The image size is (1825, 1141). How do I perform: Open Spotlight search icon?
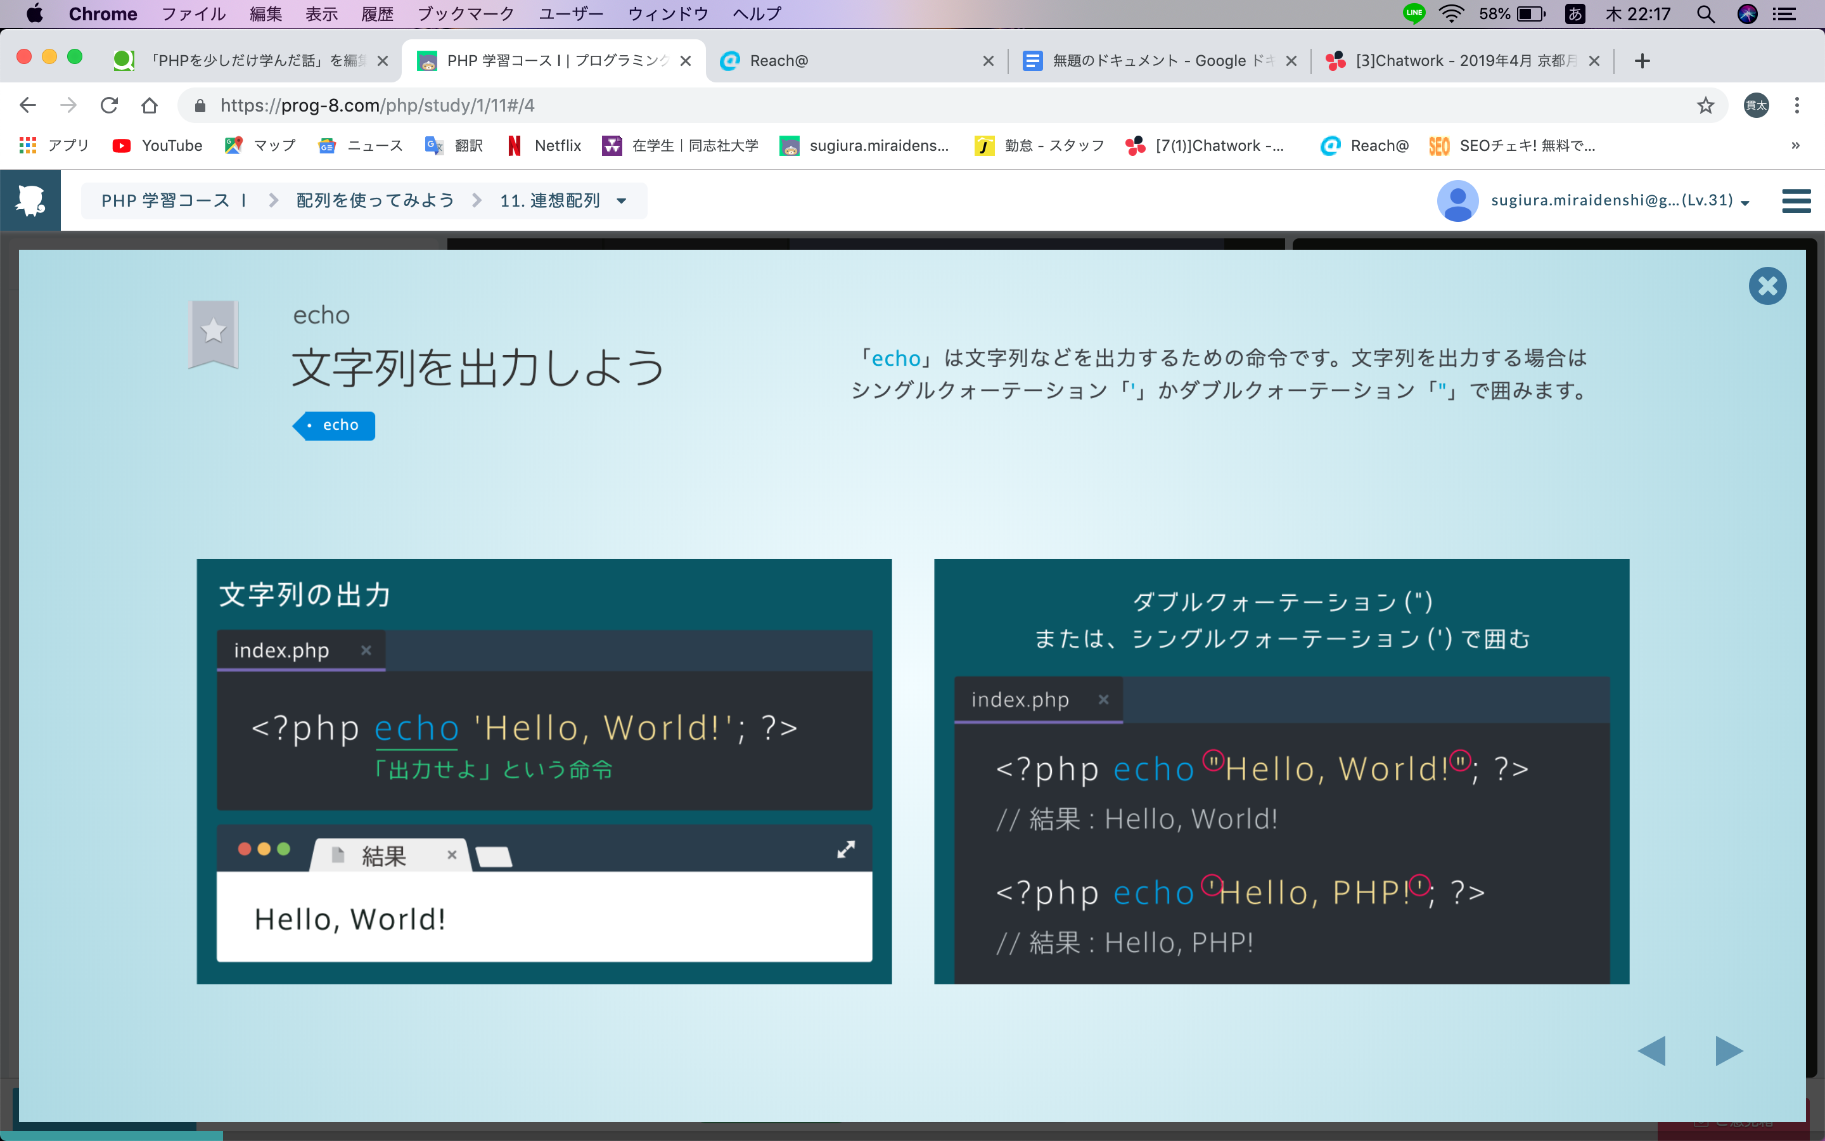tap(1706, 13)
